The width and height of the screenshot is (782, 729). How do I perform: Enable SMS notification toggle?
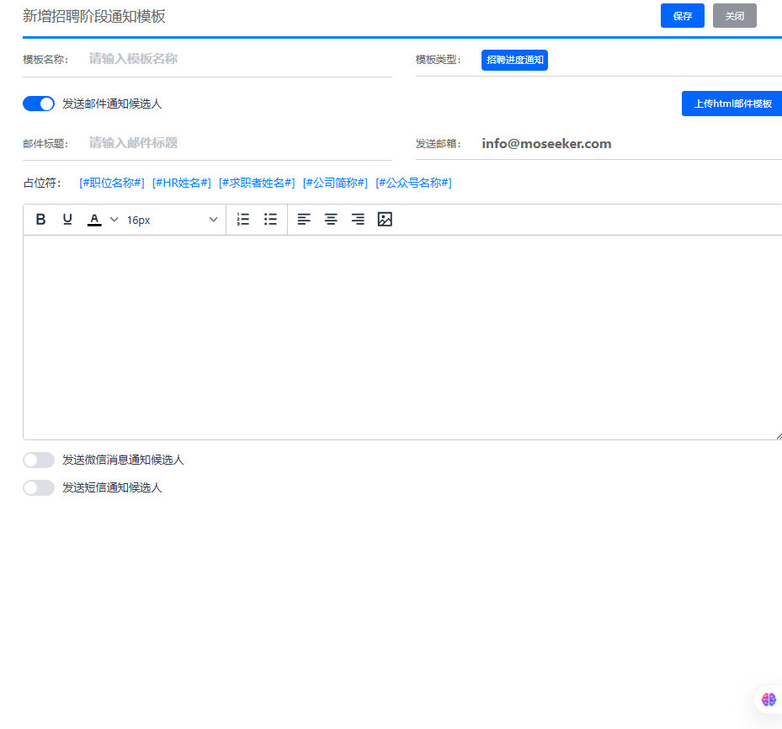tap(39, 487)
